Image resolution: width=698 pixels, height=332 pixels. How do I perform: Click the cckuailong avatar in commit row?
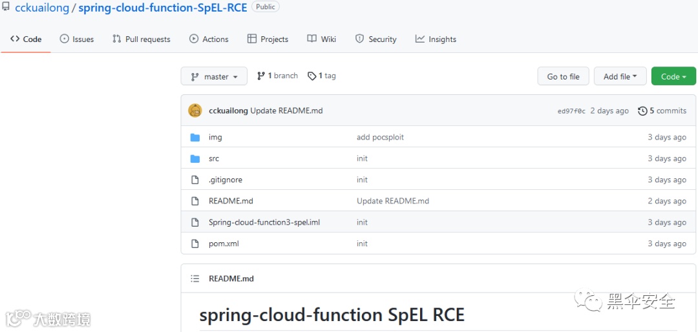[x=195, y=110]
